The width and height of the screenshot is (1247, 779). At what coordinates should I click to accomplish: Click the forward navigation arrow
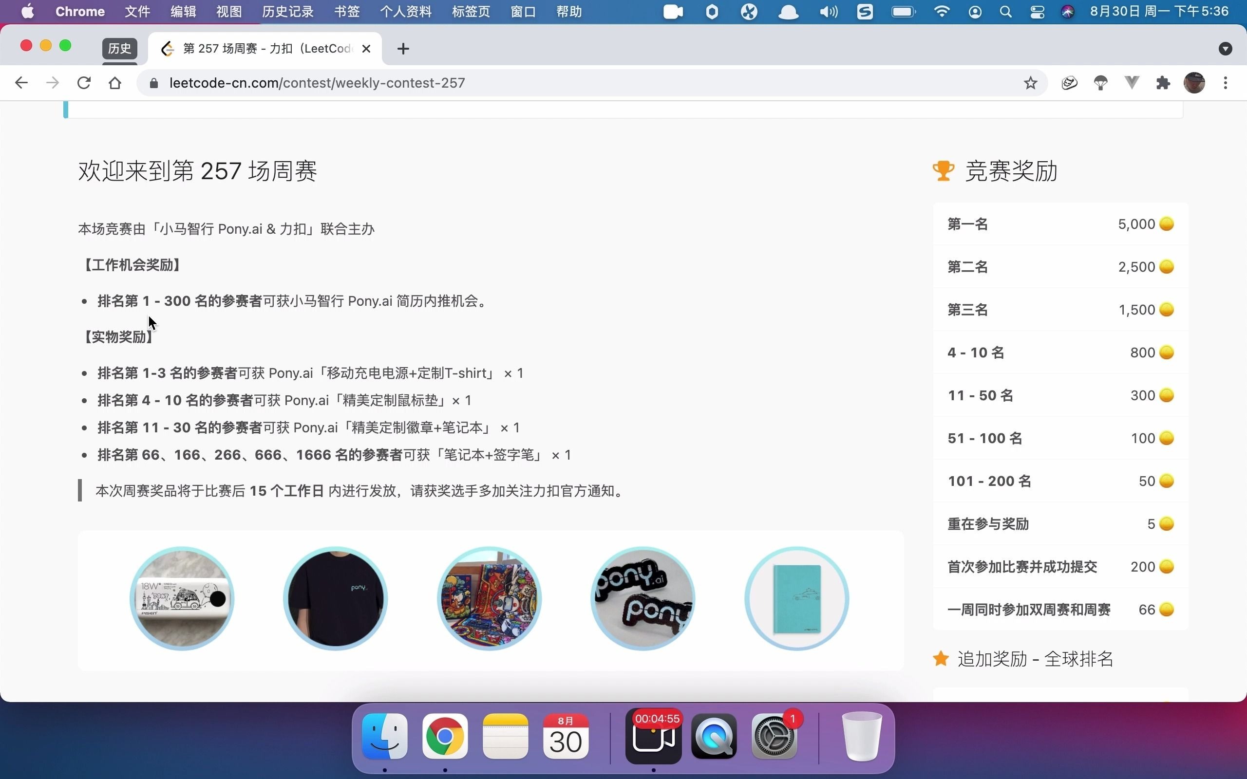point(52,83)
